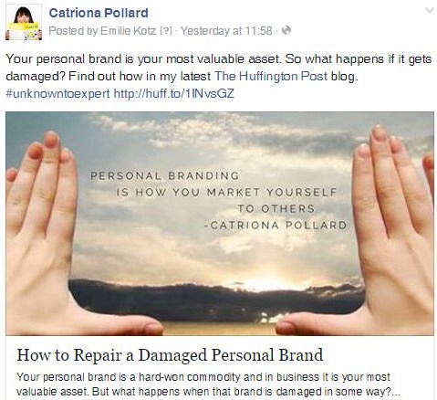Open the post timestamp Yesterday at 11:58
The width and height of the screenshot is (437, 400).
pos(226,31)
